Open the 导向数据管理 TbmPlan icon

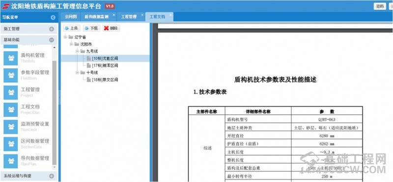11,161
